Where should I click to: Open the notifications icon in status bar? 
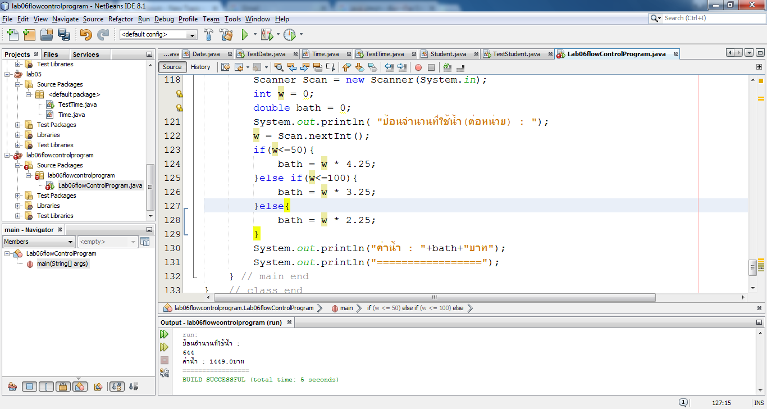[683, 402]
